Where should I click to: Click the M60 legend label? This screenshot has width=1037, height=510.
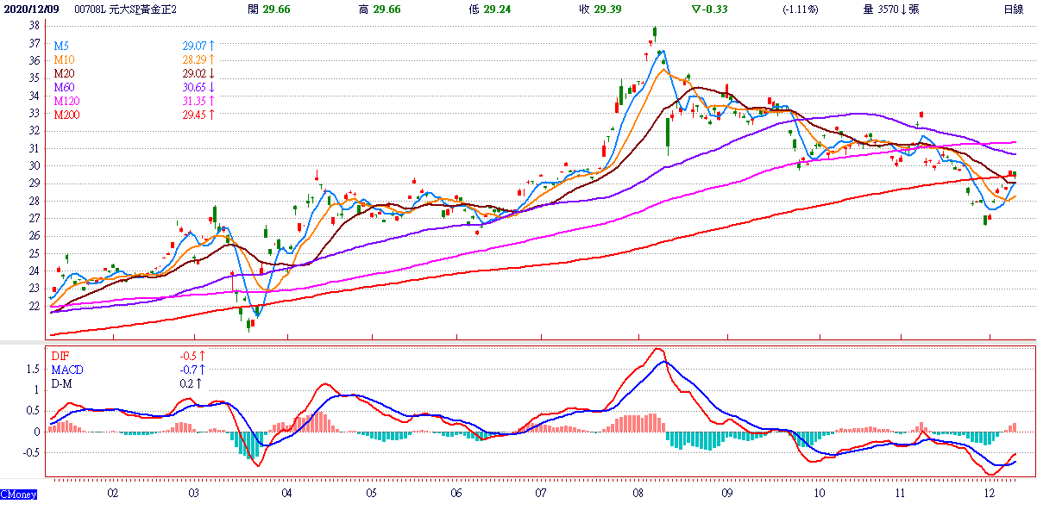[x=64, y=87]
